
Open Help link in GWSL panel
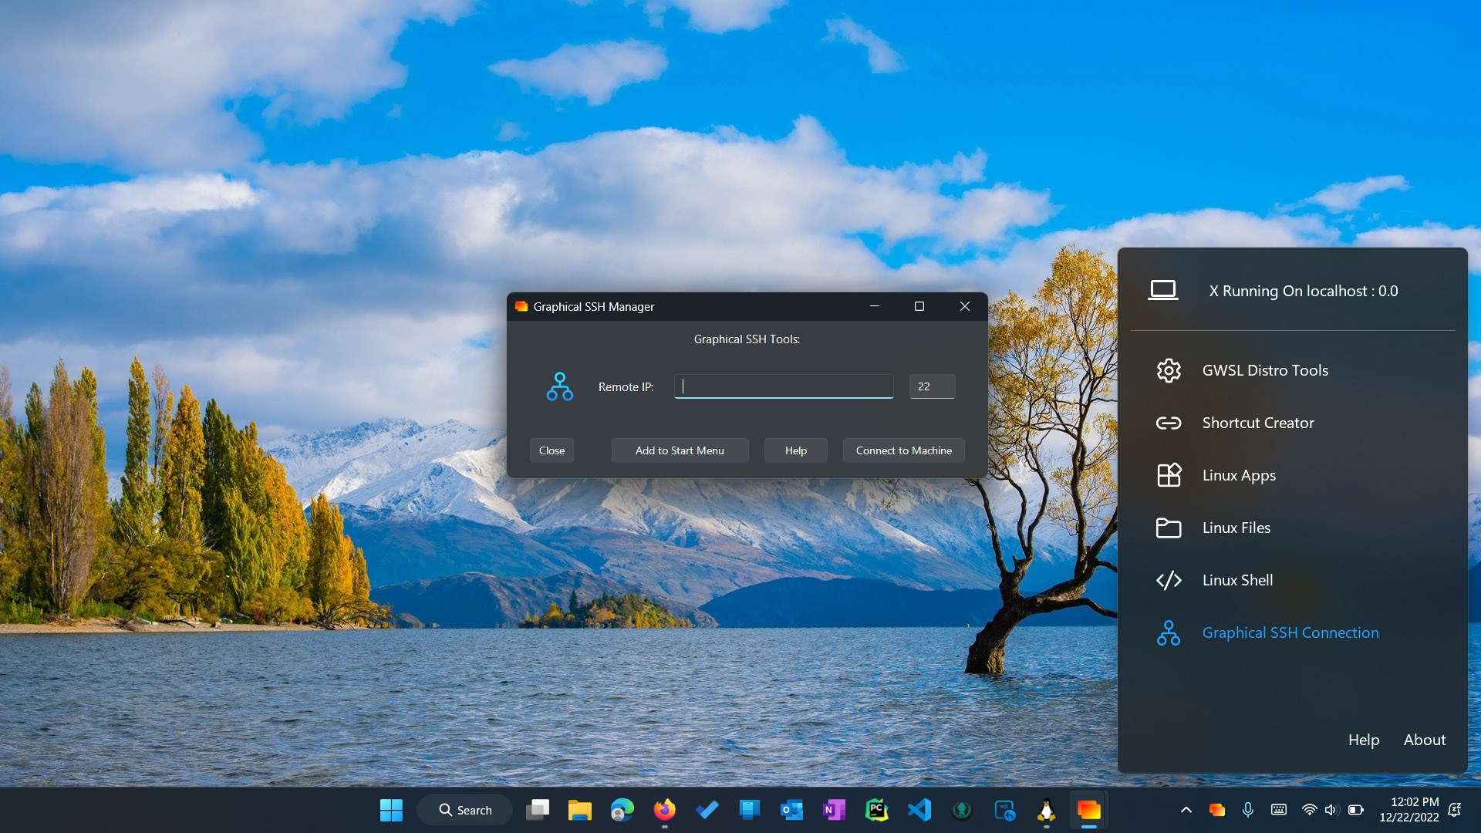pyautogui.click(x=1363, y=740)
